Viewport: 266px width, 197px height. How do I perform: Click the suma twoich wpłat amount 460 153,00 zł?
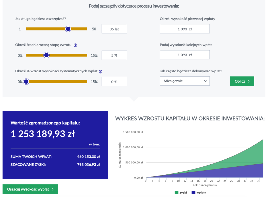88,157
